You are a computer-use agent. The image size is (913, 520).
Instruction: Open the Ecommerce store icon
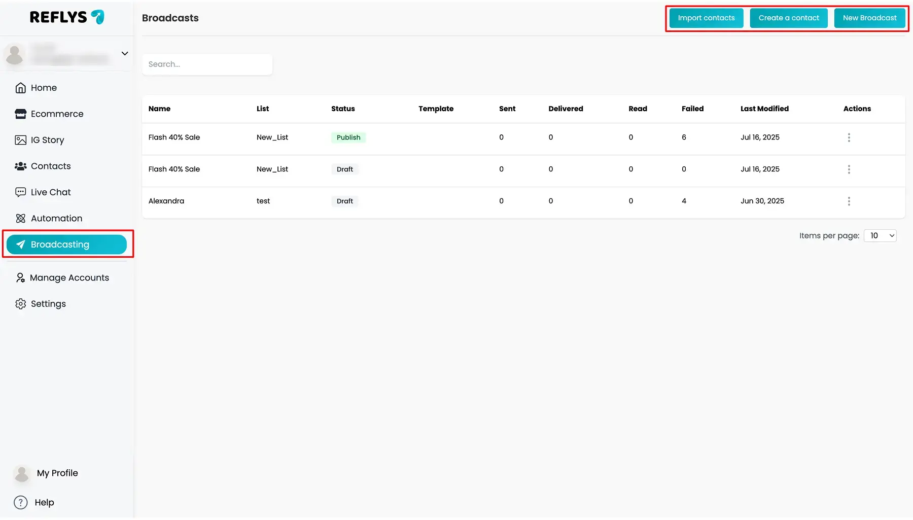(20, 114)
